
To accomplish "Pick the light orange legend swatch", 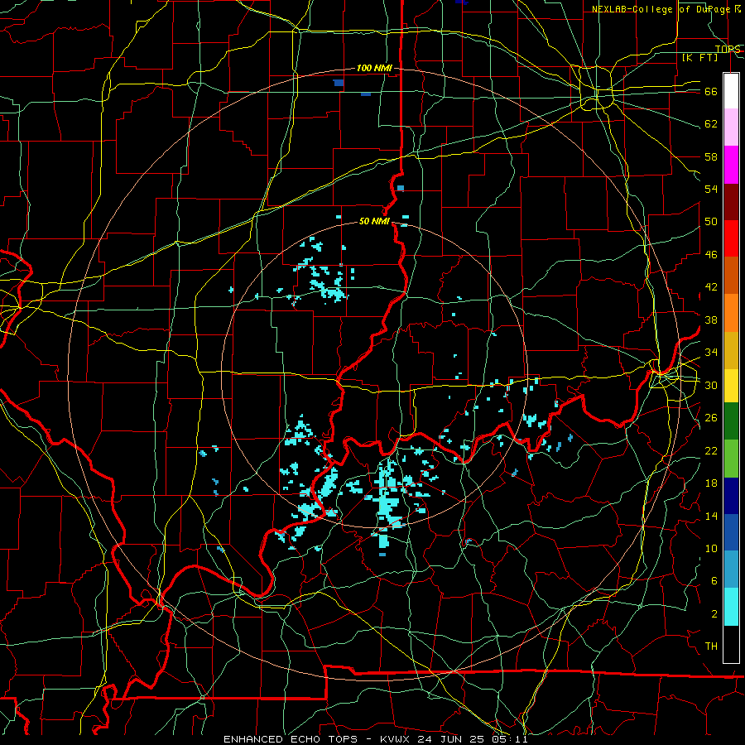I will pyautogui.click(x=731, y=313).
